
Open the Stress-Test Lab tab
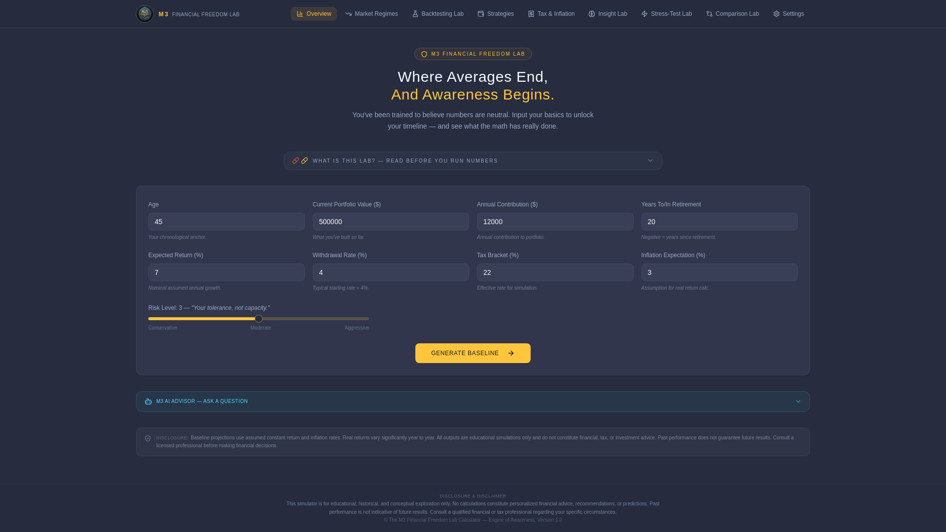667,14
